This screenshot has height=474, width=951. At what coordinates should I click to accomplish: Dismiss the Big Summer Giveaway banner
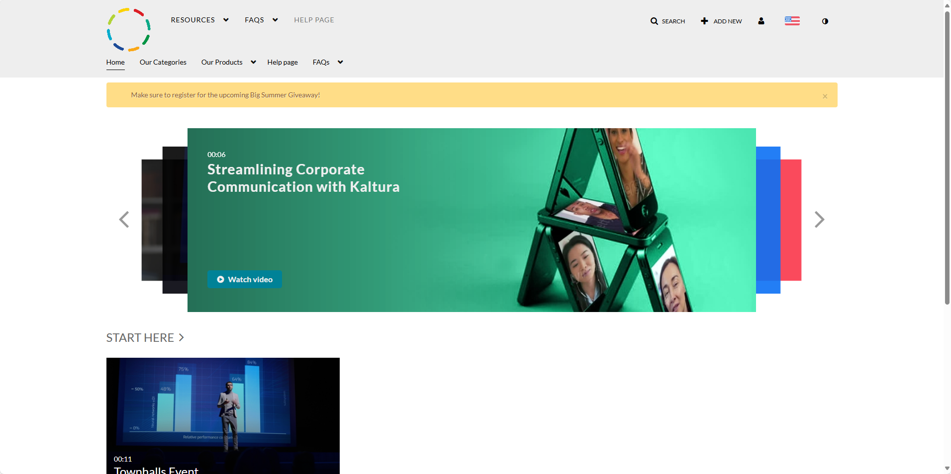coord(825,96)
